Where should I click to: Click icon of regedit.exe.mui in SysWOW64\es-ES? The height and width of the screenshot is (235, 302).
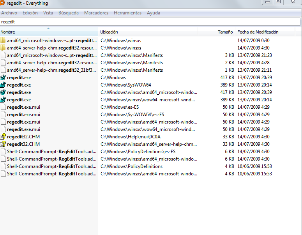click(3, 115)
